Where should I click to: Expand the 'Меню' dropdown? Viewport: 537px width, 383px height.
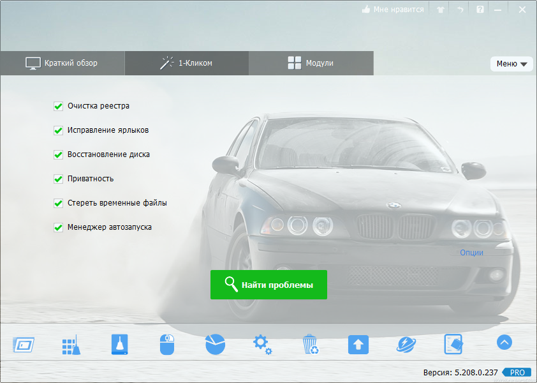pyautogui.click(x=511, y=64)
